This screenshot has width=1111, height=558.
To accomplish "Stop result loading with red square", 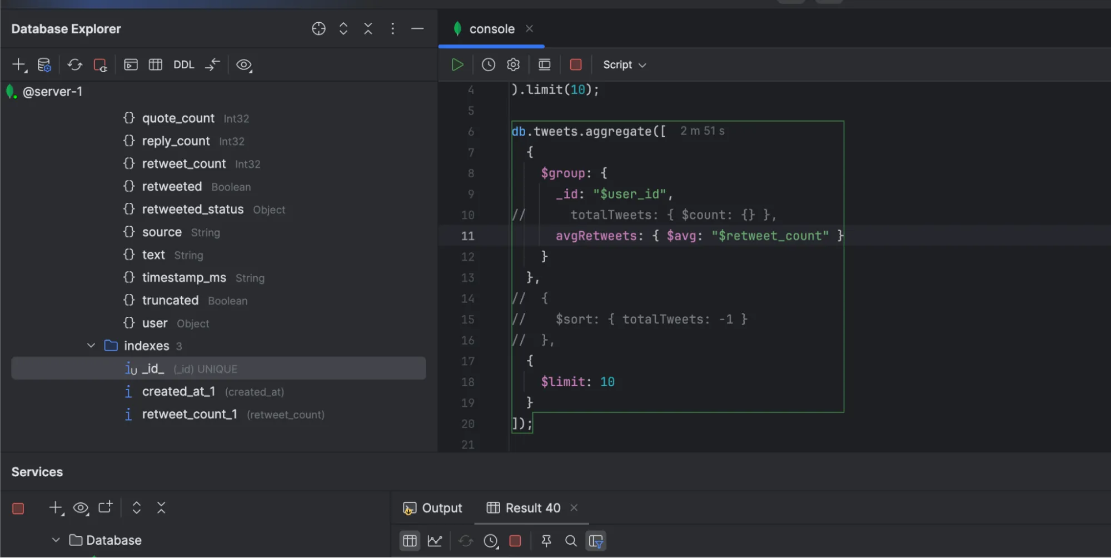I will click(515, 541).
